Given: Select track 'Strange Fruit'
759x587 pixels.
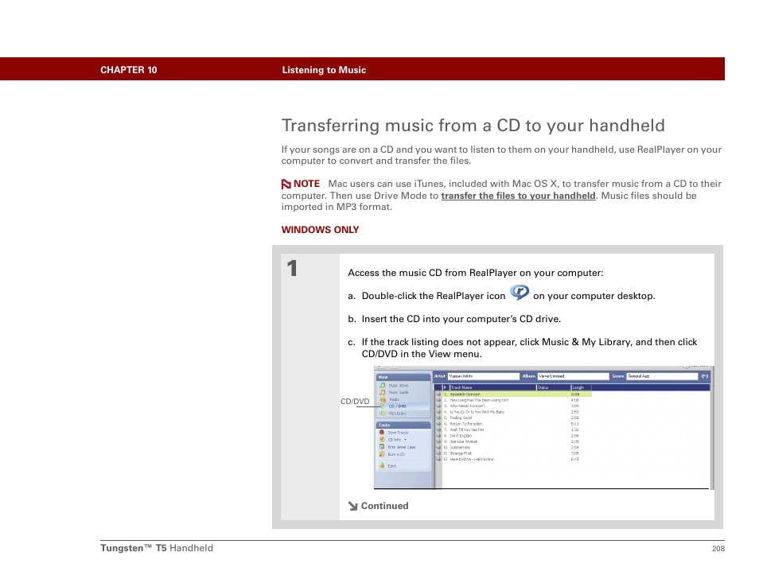Looking at the screenshot, I should point(461,453).
